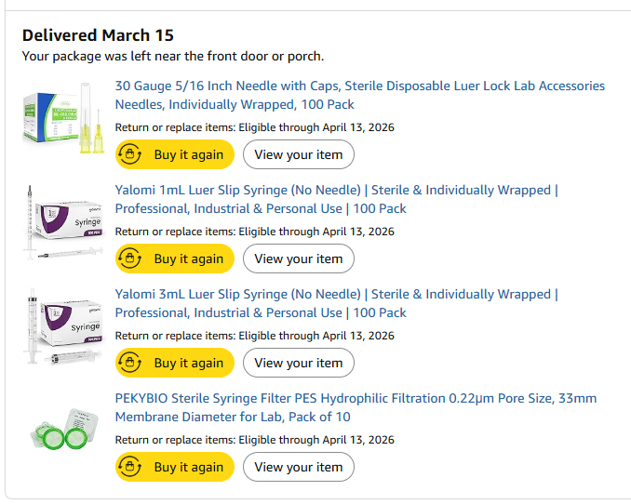View your item for PEKYBIO Syringe Filter
The image size is (631, 504).
[298, 467]
